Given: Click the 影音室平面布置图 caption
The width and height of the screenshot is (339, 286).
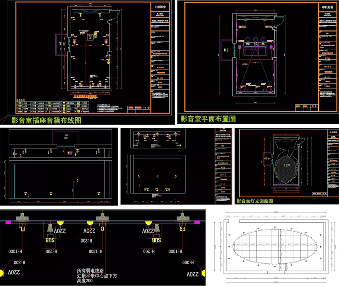Looking at the screenshot, I should click(208, 118).
